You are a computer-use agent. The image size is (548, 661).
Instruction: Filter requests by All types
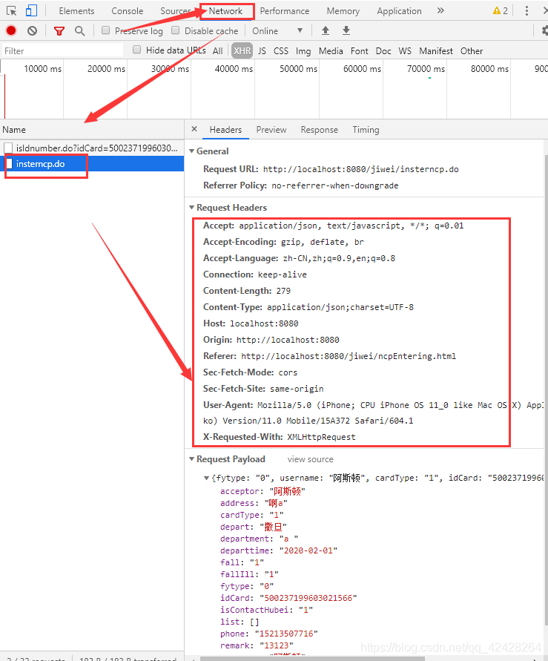click(218, 51)
